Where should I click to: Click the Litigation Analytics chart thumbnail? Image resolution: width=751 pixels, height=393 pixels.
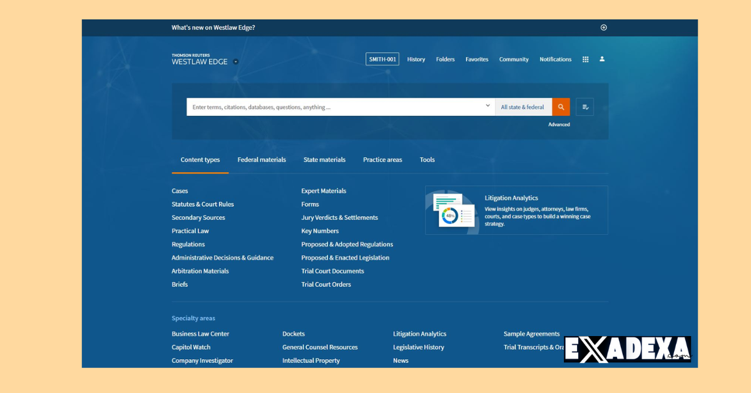(454, 210)
